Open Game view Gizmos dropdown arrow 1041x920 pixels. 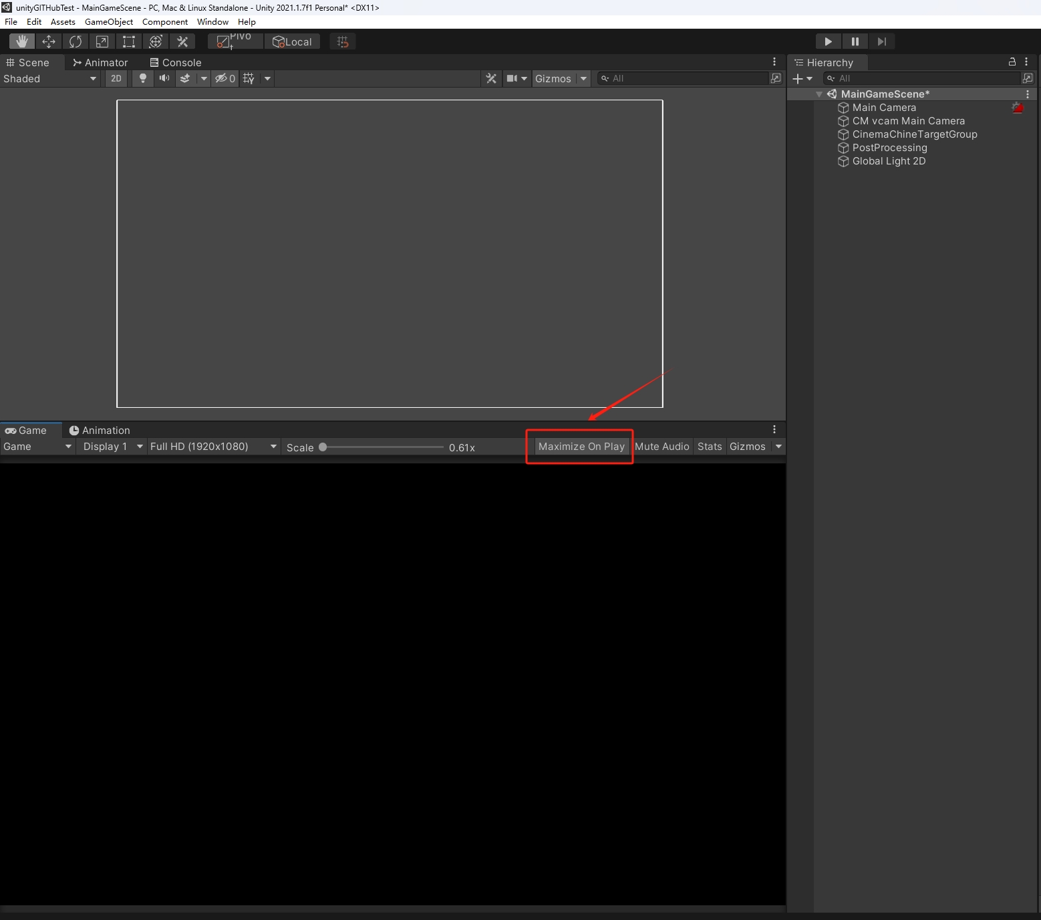pos(778,447)
